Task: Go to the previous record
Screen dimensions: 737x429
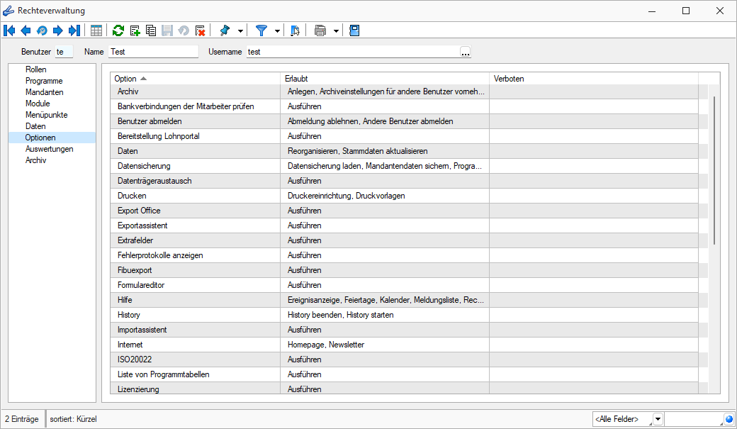Action: pyautogui.click(x=26, y=30)
